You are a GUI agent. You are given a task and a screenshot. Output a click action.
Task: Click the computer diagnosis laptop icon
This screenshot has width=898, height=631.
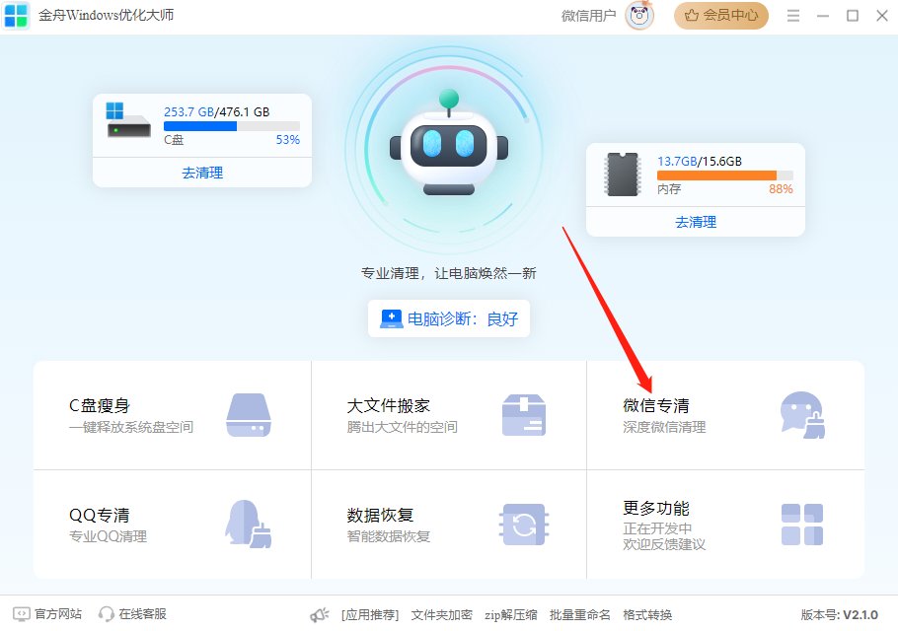tap(392, 318)
